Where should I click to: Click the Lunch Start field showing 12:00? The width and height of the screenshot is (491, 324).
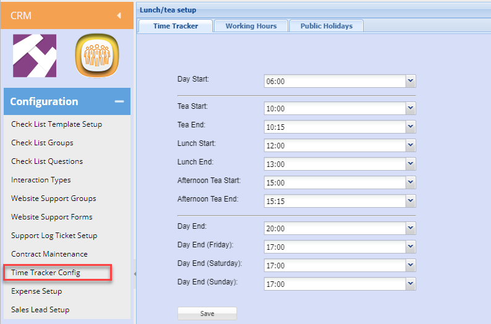tap(335, 145)
